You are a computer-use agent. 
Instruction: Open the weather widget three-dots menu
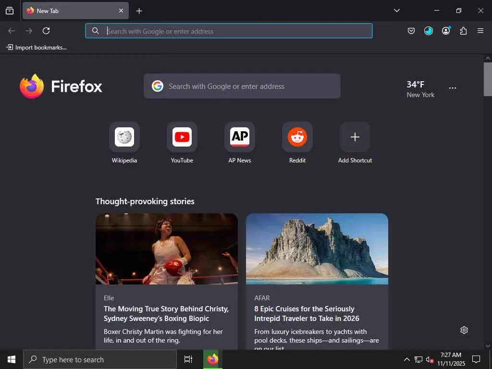[453, 88]
